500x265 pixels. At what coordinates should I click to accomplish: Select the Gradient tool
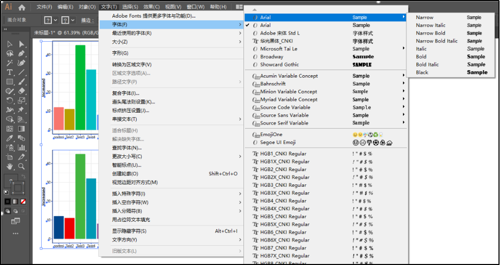click(x=21, y=129)
